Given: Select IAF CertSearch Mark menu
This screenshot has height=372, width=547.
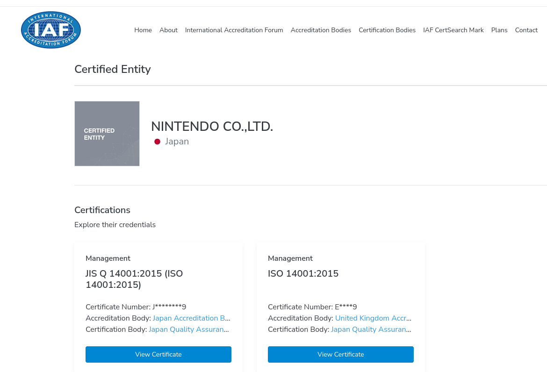Looking at the screenshot, I should point(453,30).
